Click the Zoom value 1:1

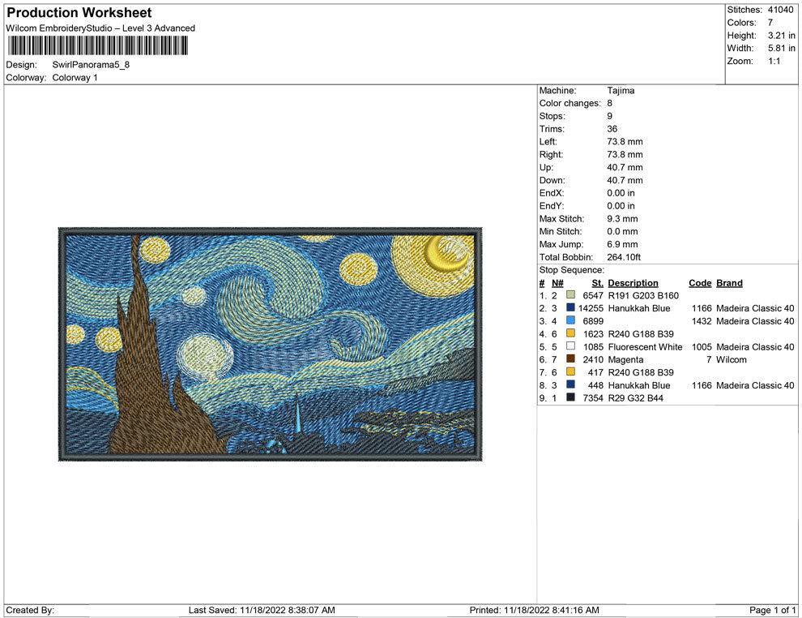(774, 61)
